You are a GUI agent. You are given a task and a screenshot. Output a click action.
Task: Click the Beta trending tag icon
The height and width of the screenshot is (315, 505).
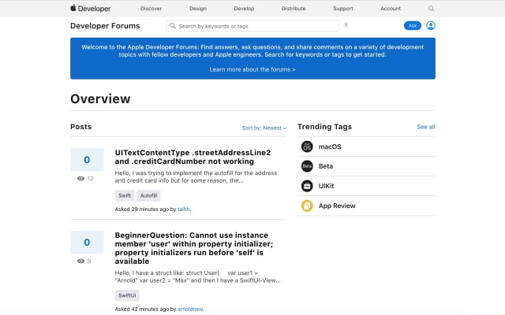click(307, 166)
